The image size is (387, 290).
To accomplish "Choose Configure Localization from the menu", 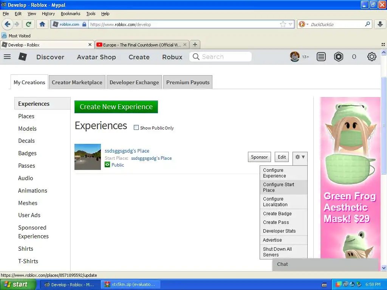I will pyautogui.click(x=283, y=202).
